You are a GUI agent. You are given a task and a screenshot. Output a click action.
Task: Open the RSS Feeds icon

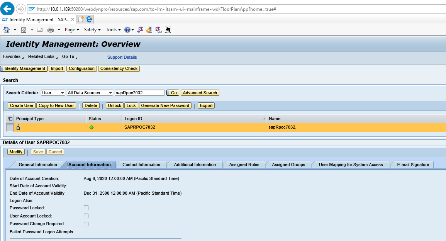coord(23,29)
